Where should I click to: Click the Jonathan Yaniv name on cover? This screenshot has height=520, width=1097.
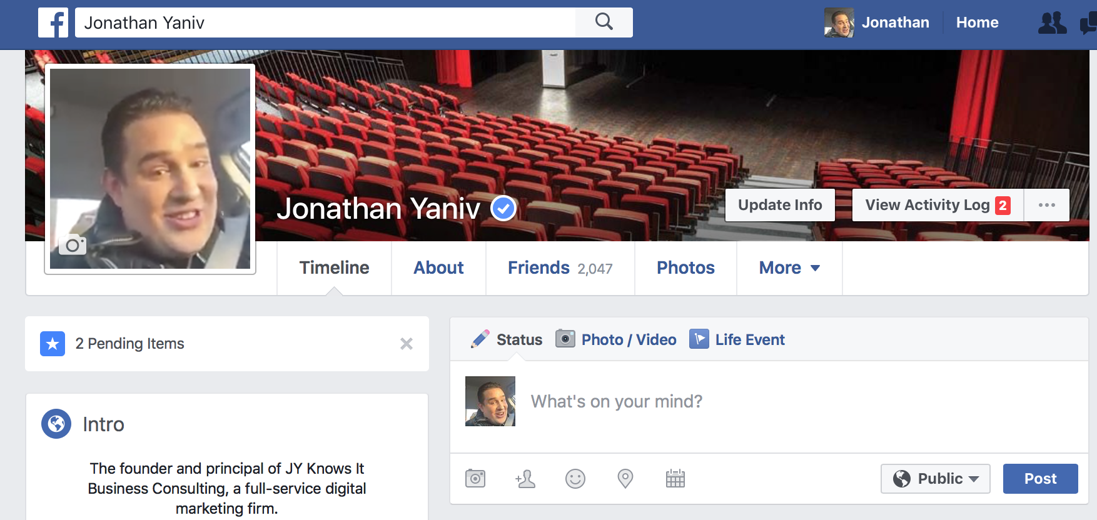point(378,209)
